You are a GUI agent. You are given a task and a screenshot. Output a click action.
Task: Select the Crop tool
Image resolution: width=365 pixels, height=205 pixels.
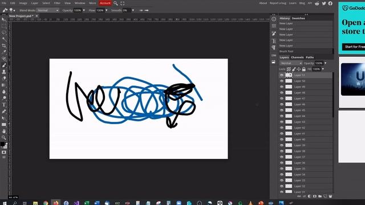click(4, 46)
